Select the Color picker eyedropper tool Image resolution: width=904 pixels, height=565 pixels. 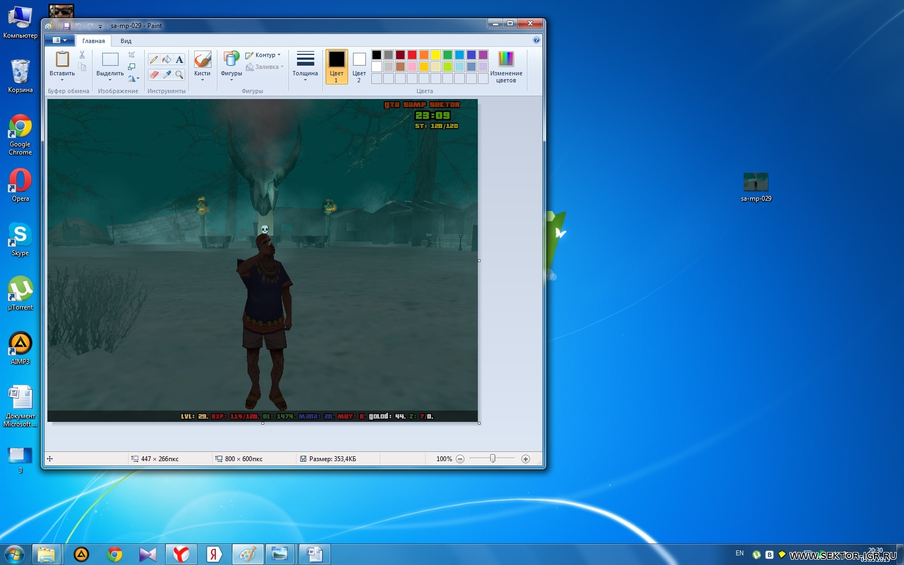[167, 75]
